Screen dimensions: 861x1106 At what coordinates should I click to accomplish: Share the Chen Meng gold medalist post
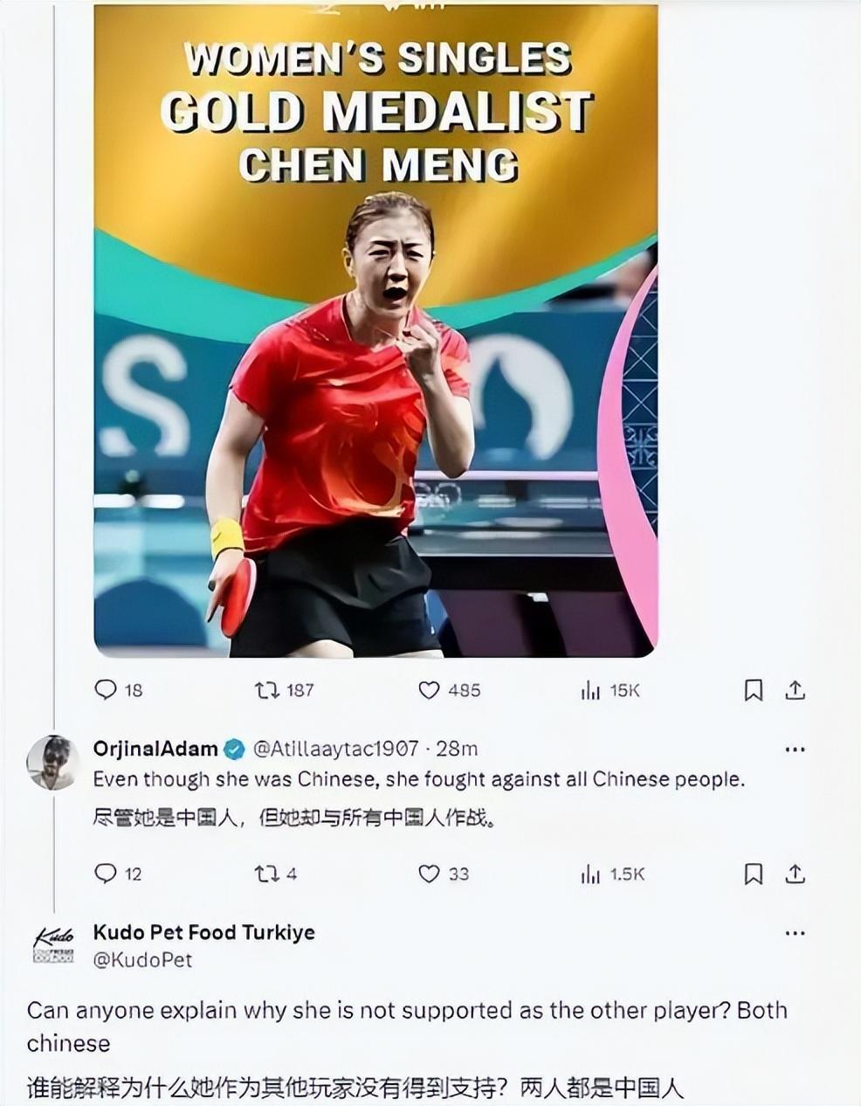coord(795,690)
